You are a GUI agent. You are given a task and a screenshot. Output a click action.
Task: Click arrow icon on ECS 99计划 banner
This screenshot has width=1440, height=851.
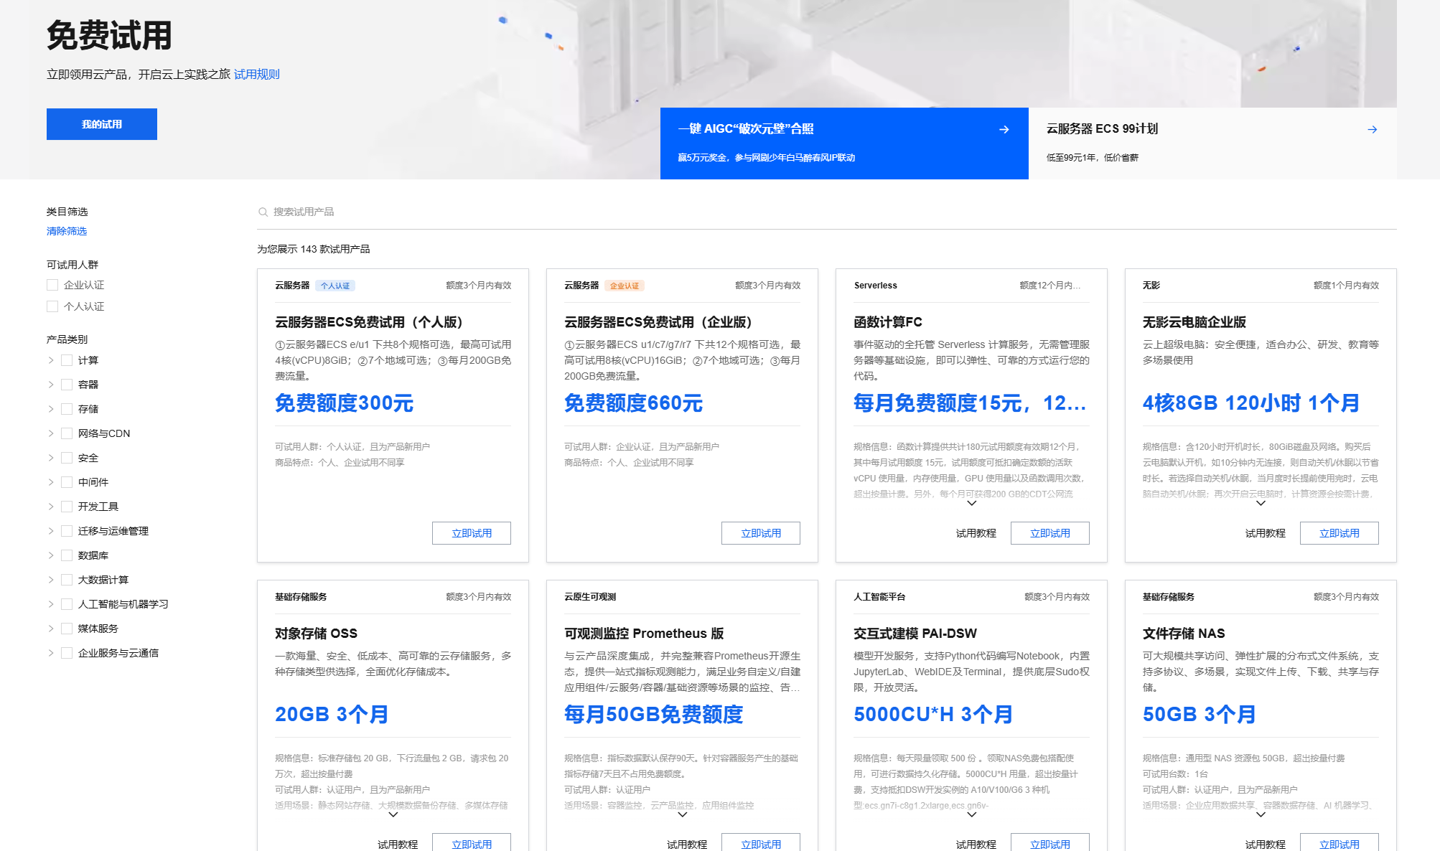tap(1372, 129)
